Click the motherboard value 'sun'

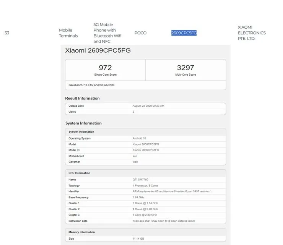click(135, 156)
